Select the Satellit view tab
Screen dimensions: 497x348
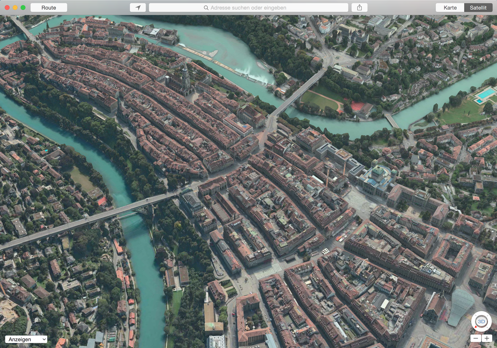point(478,8)
